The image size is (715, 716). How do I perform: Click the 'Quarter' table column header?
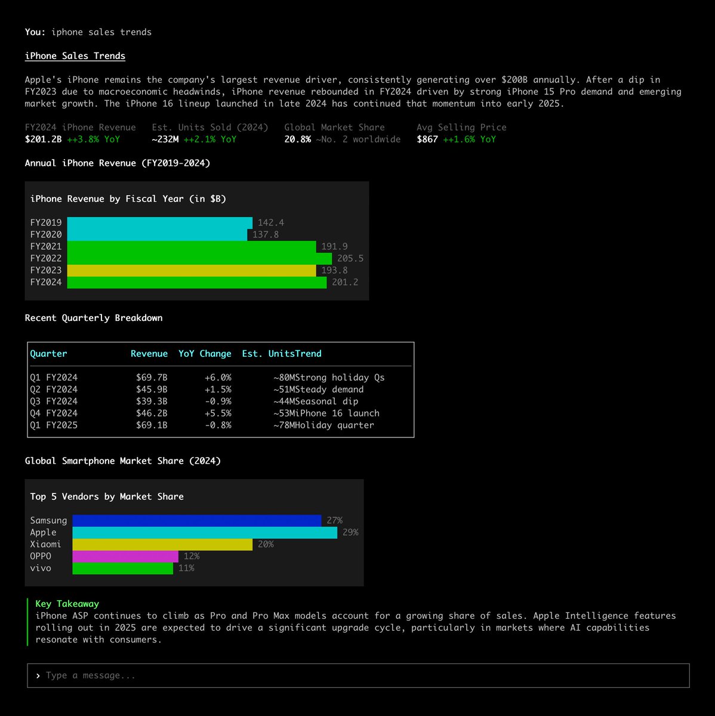tap(49, 353)
